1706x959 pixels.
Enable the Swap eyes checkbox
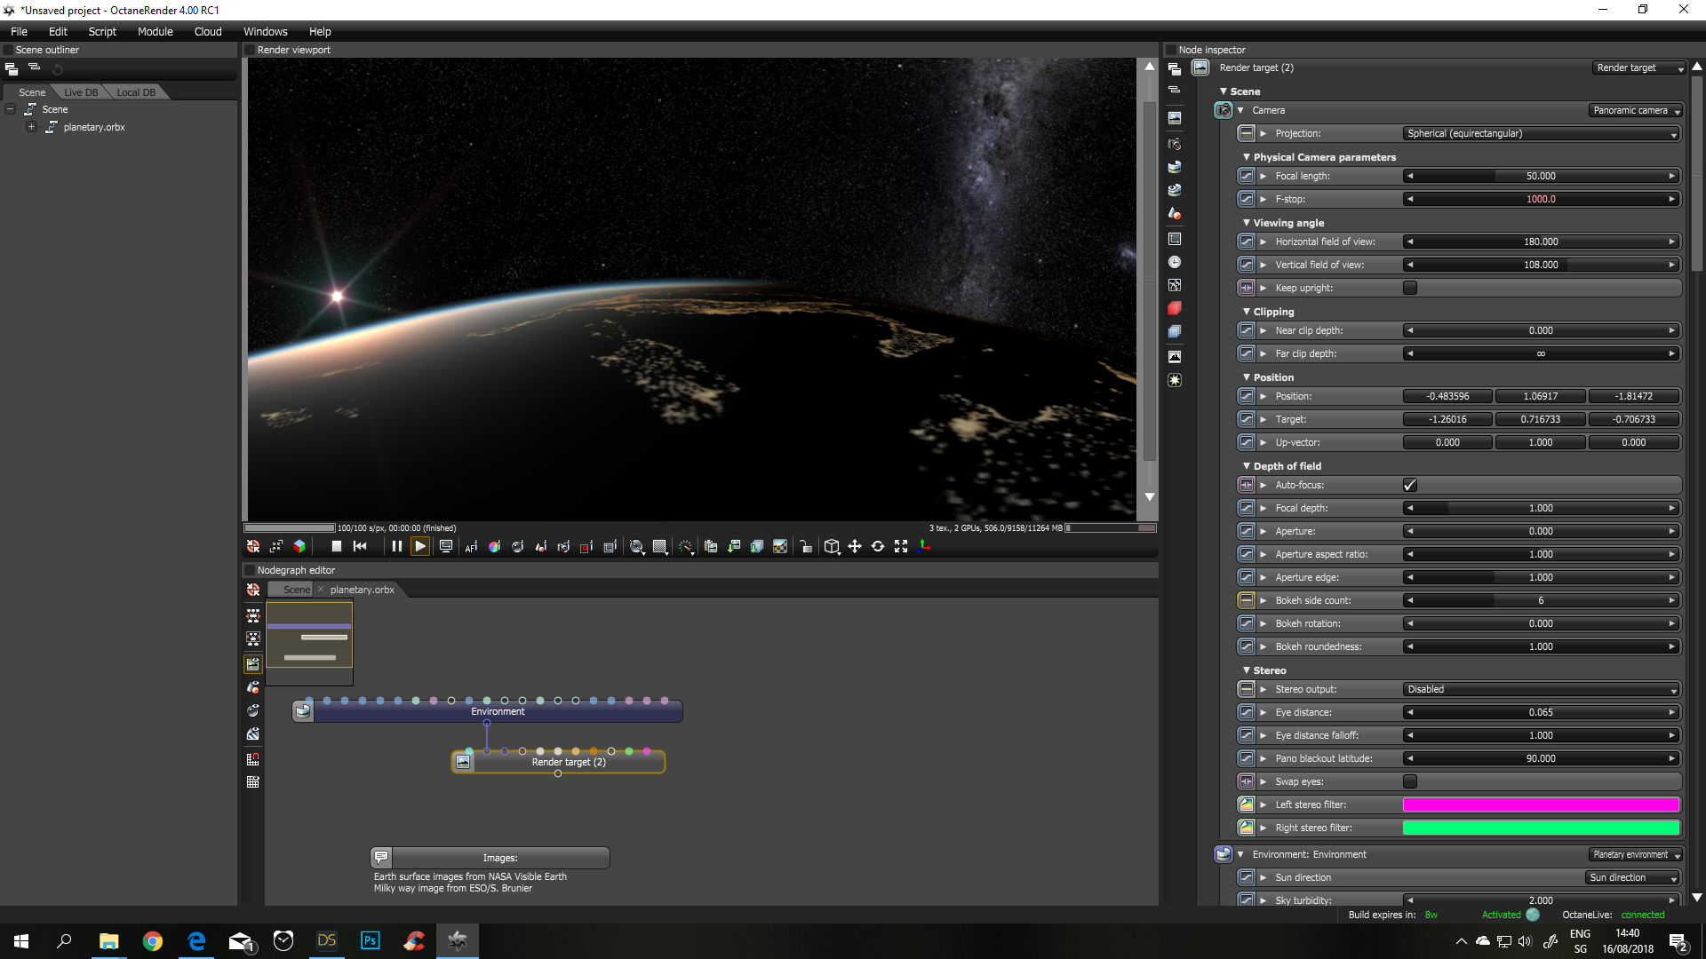(x=1410, y=781)
